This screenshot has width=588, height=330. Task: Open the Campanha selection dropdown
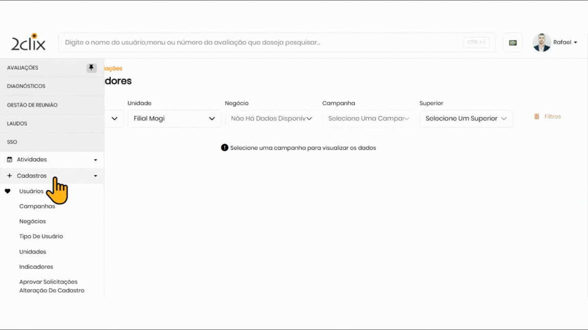[x=369, y=119]
